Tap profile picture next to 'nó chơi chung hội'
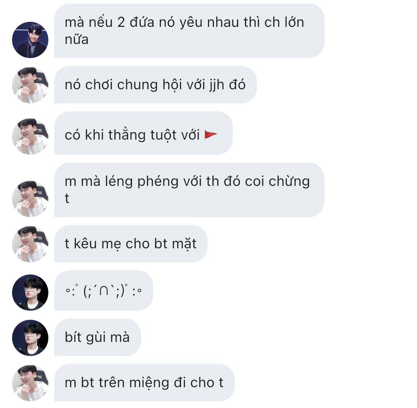Viewport: 417px width, 408px height. (30, 85)
